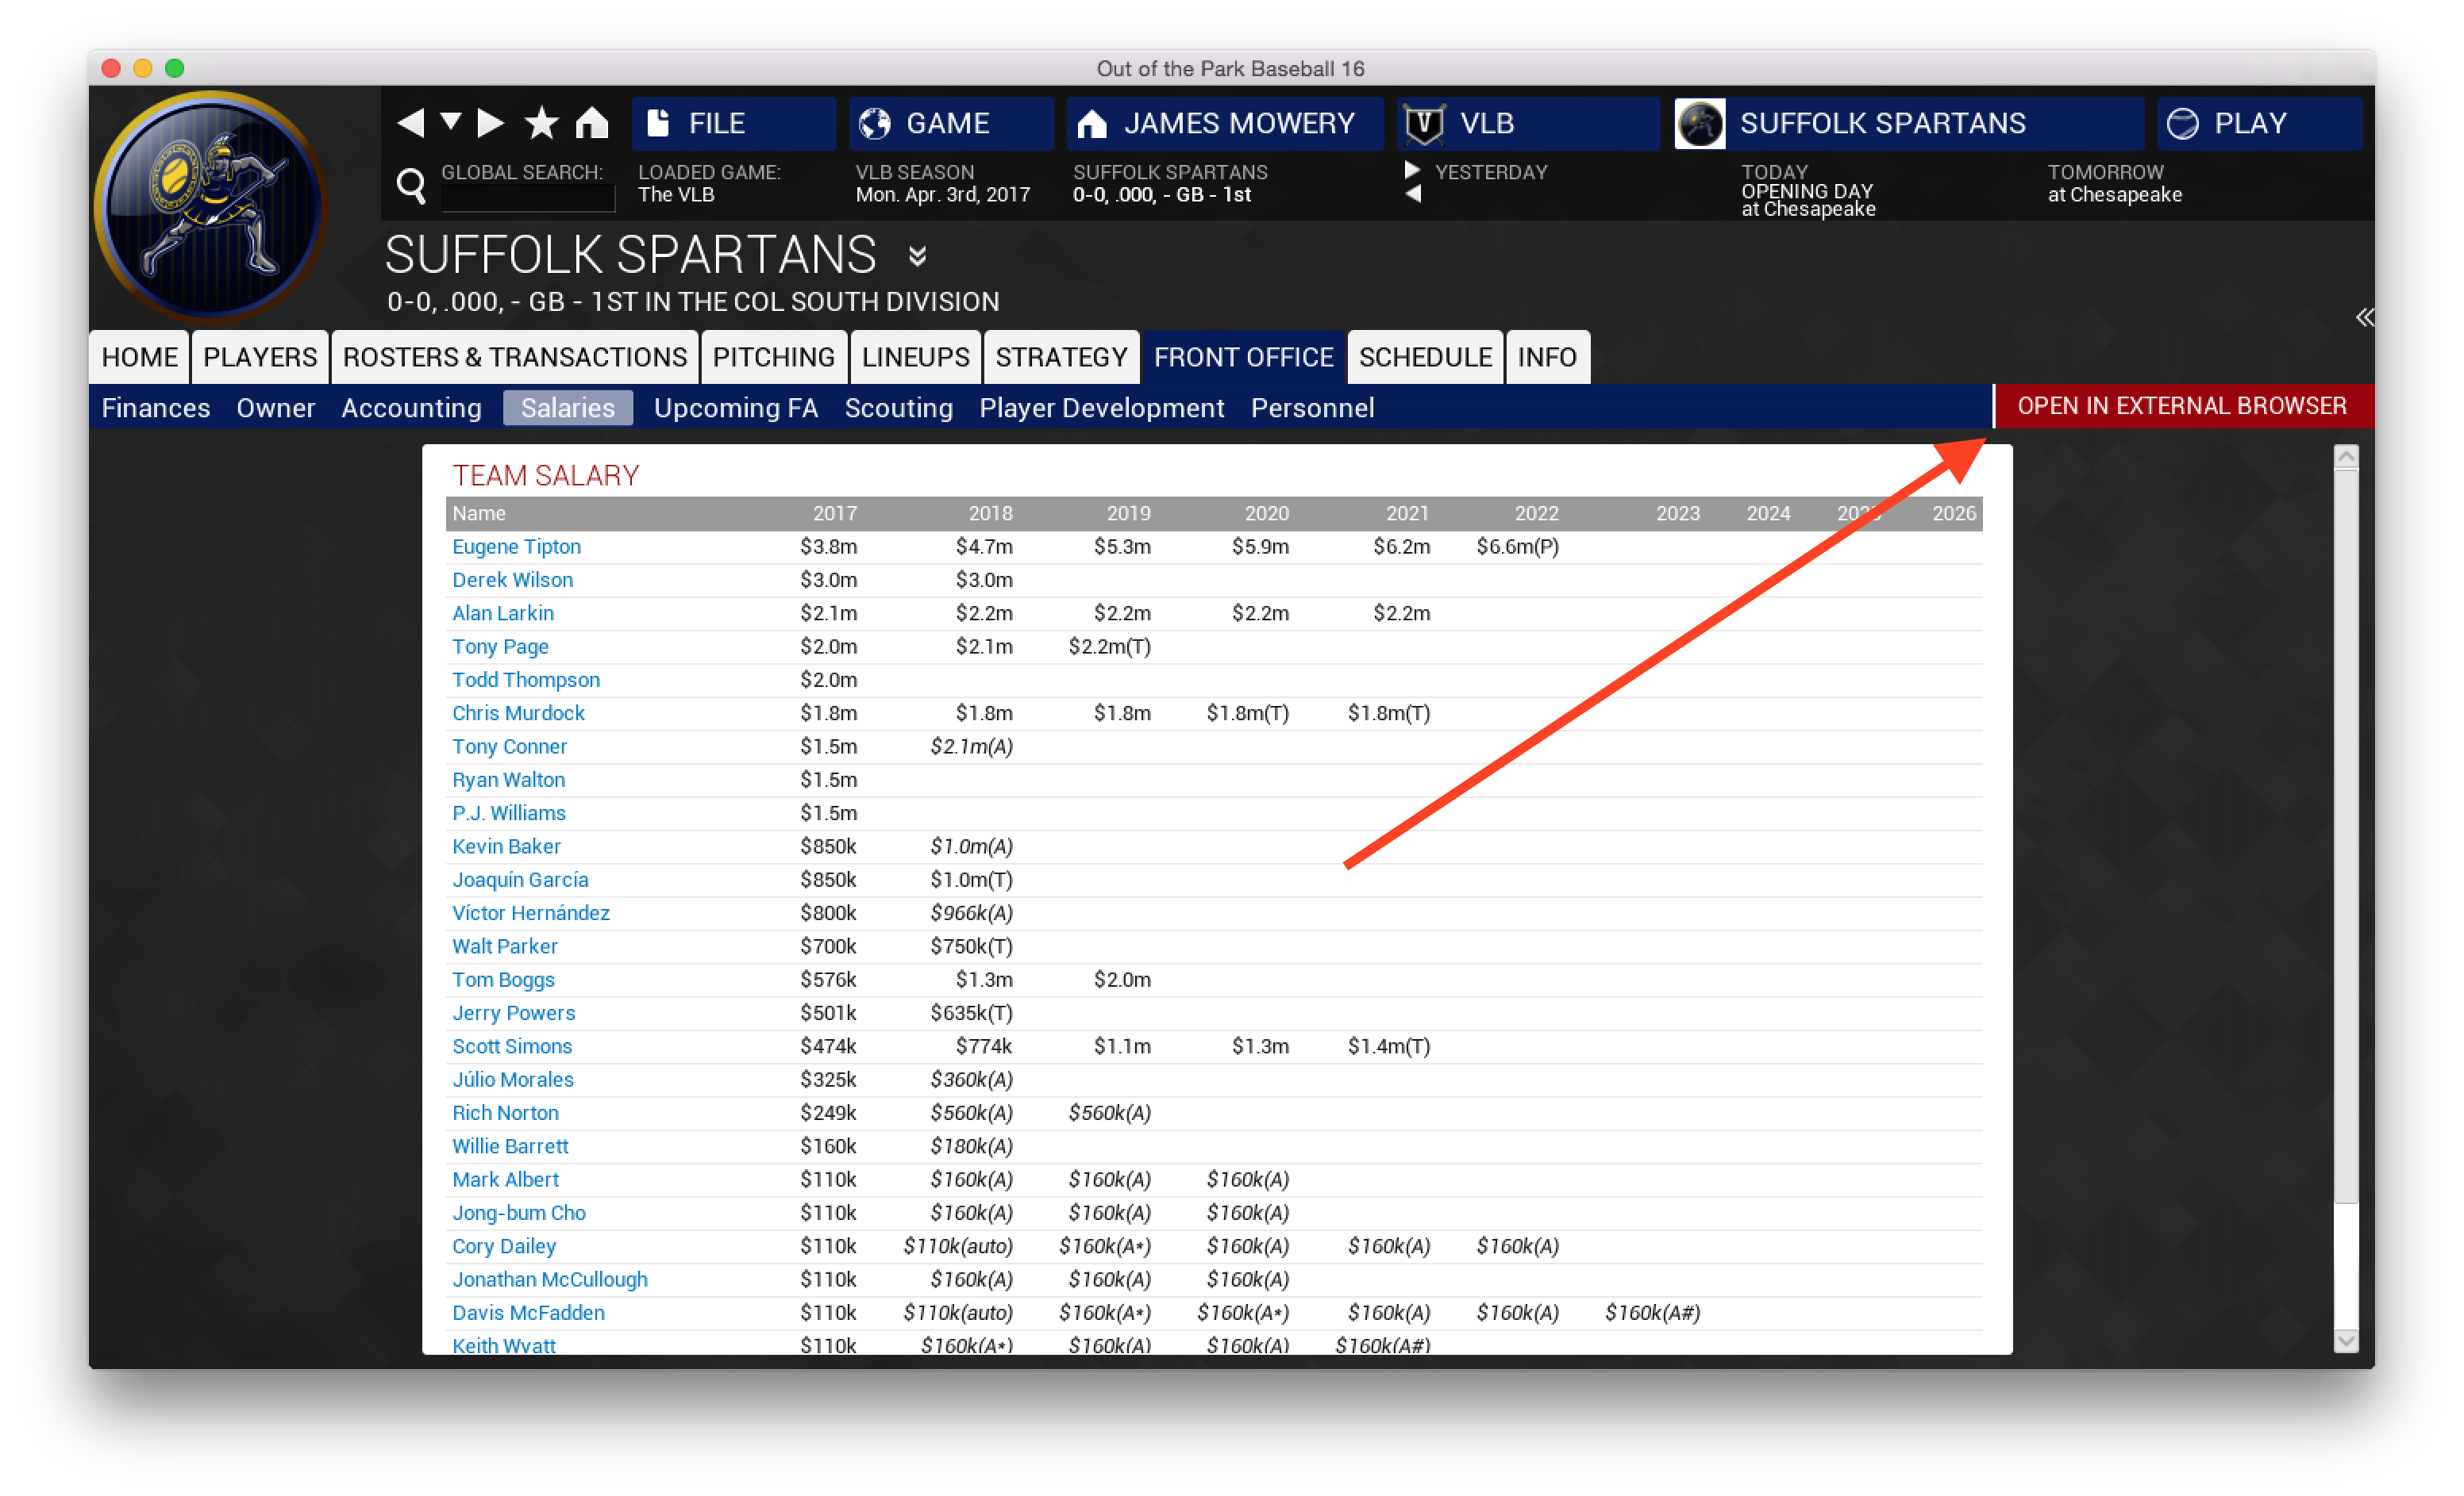Open in External Browser
This screenshot has height=1496, width=2464.
pyautogui.click(x=2181, y=405)
